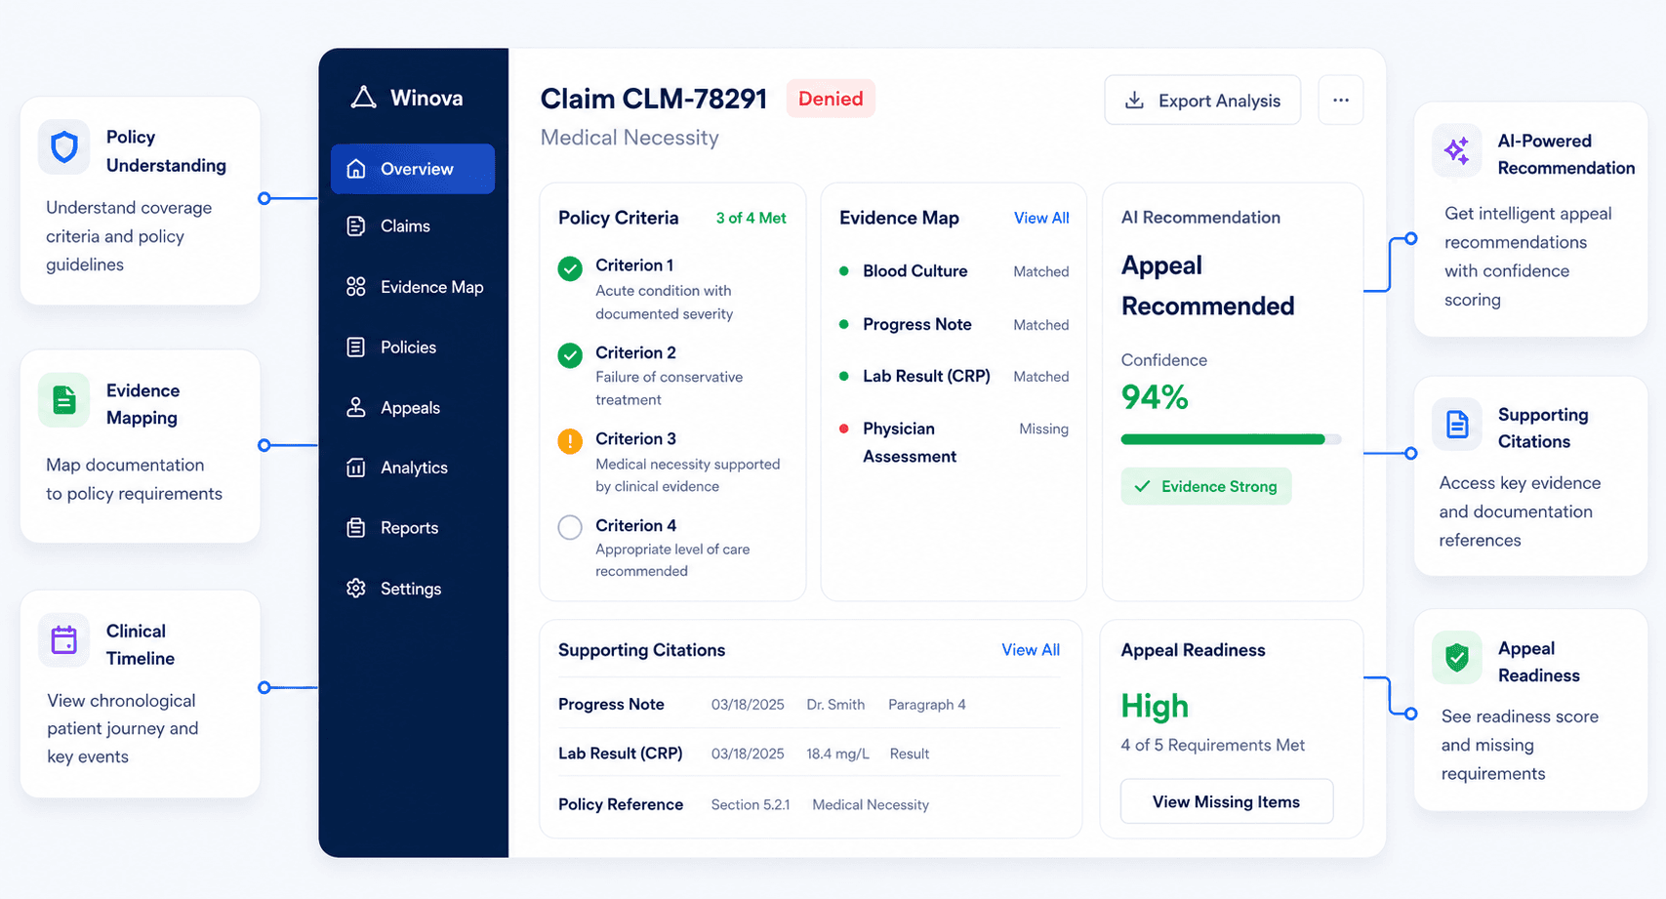
Task: Click the Appeal Recommended heading
Action: 1208,286
